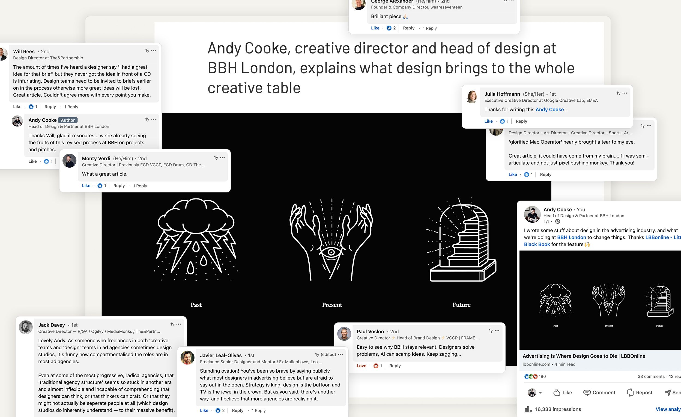The image size is (681, 417).
Task: Click the BBH London link in the post text
Action: tap(571, 237)
